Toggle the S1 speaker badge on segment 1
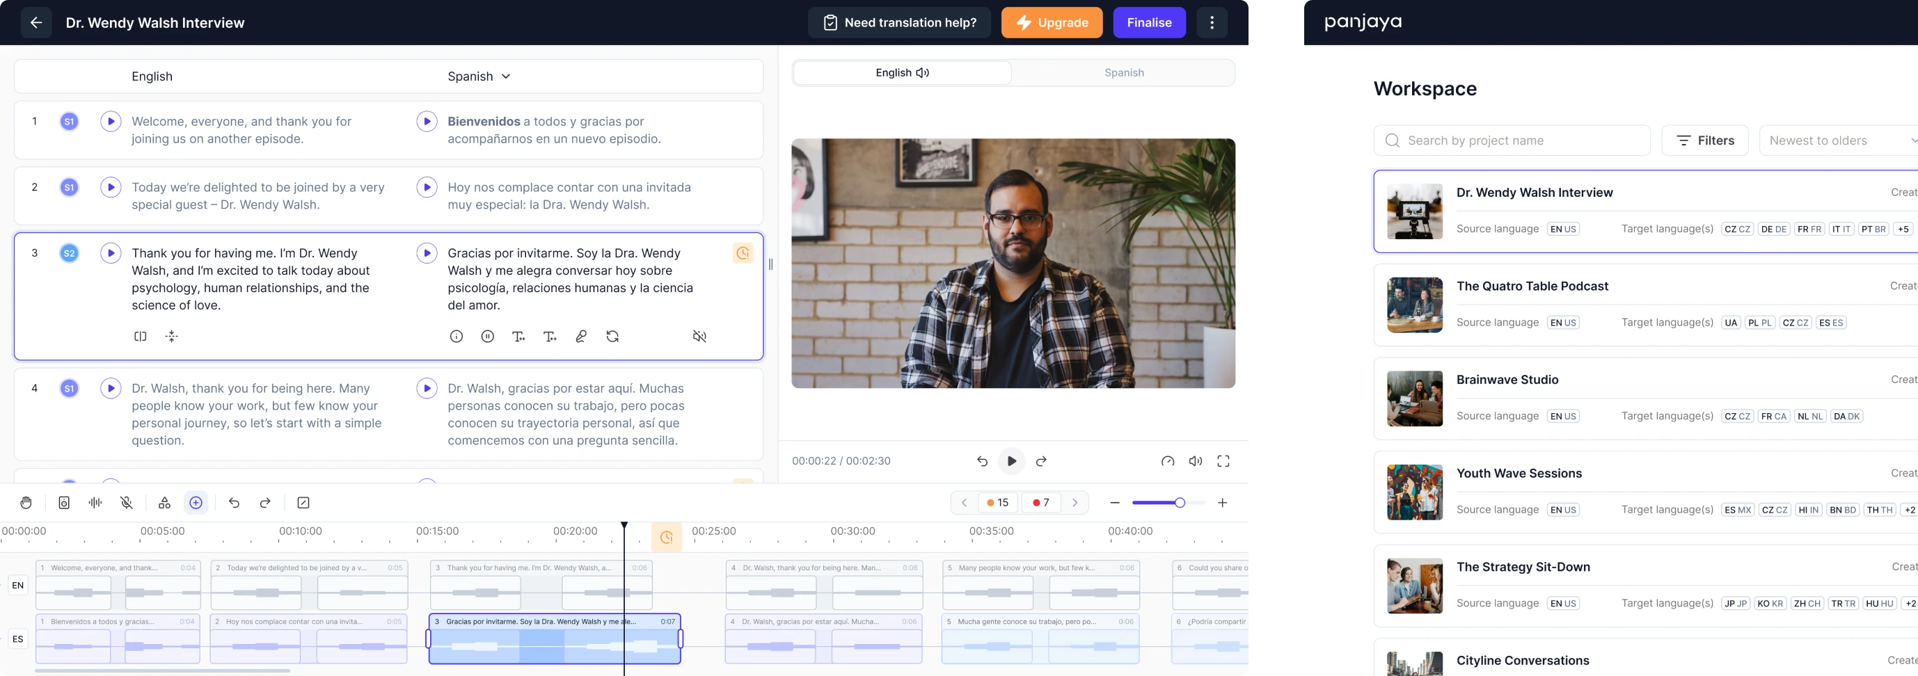The height and width of the screenshot is (676, 1918). tap(69, 121)
